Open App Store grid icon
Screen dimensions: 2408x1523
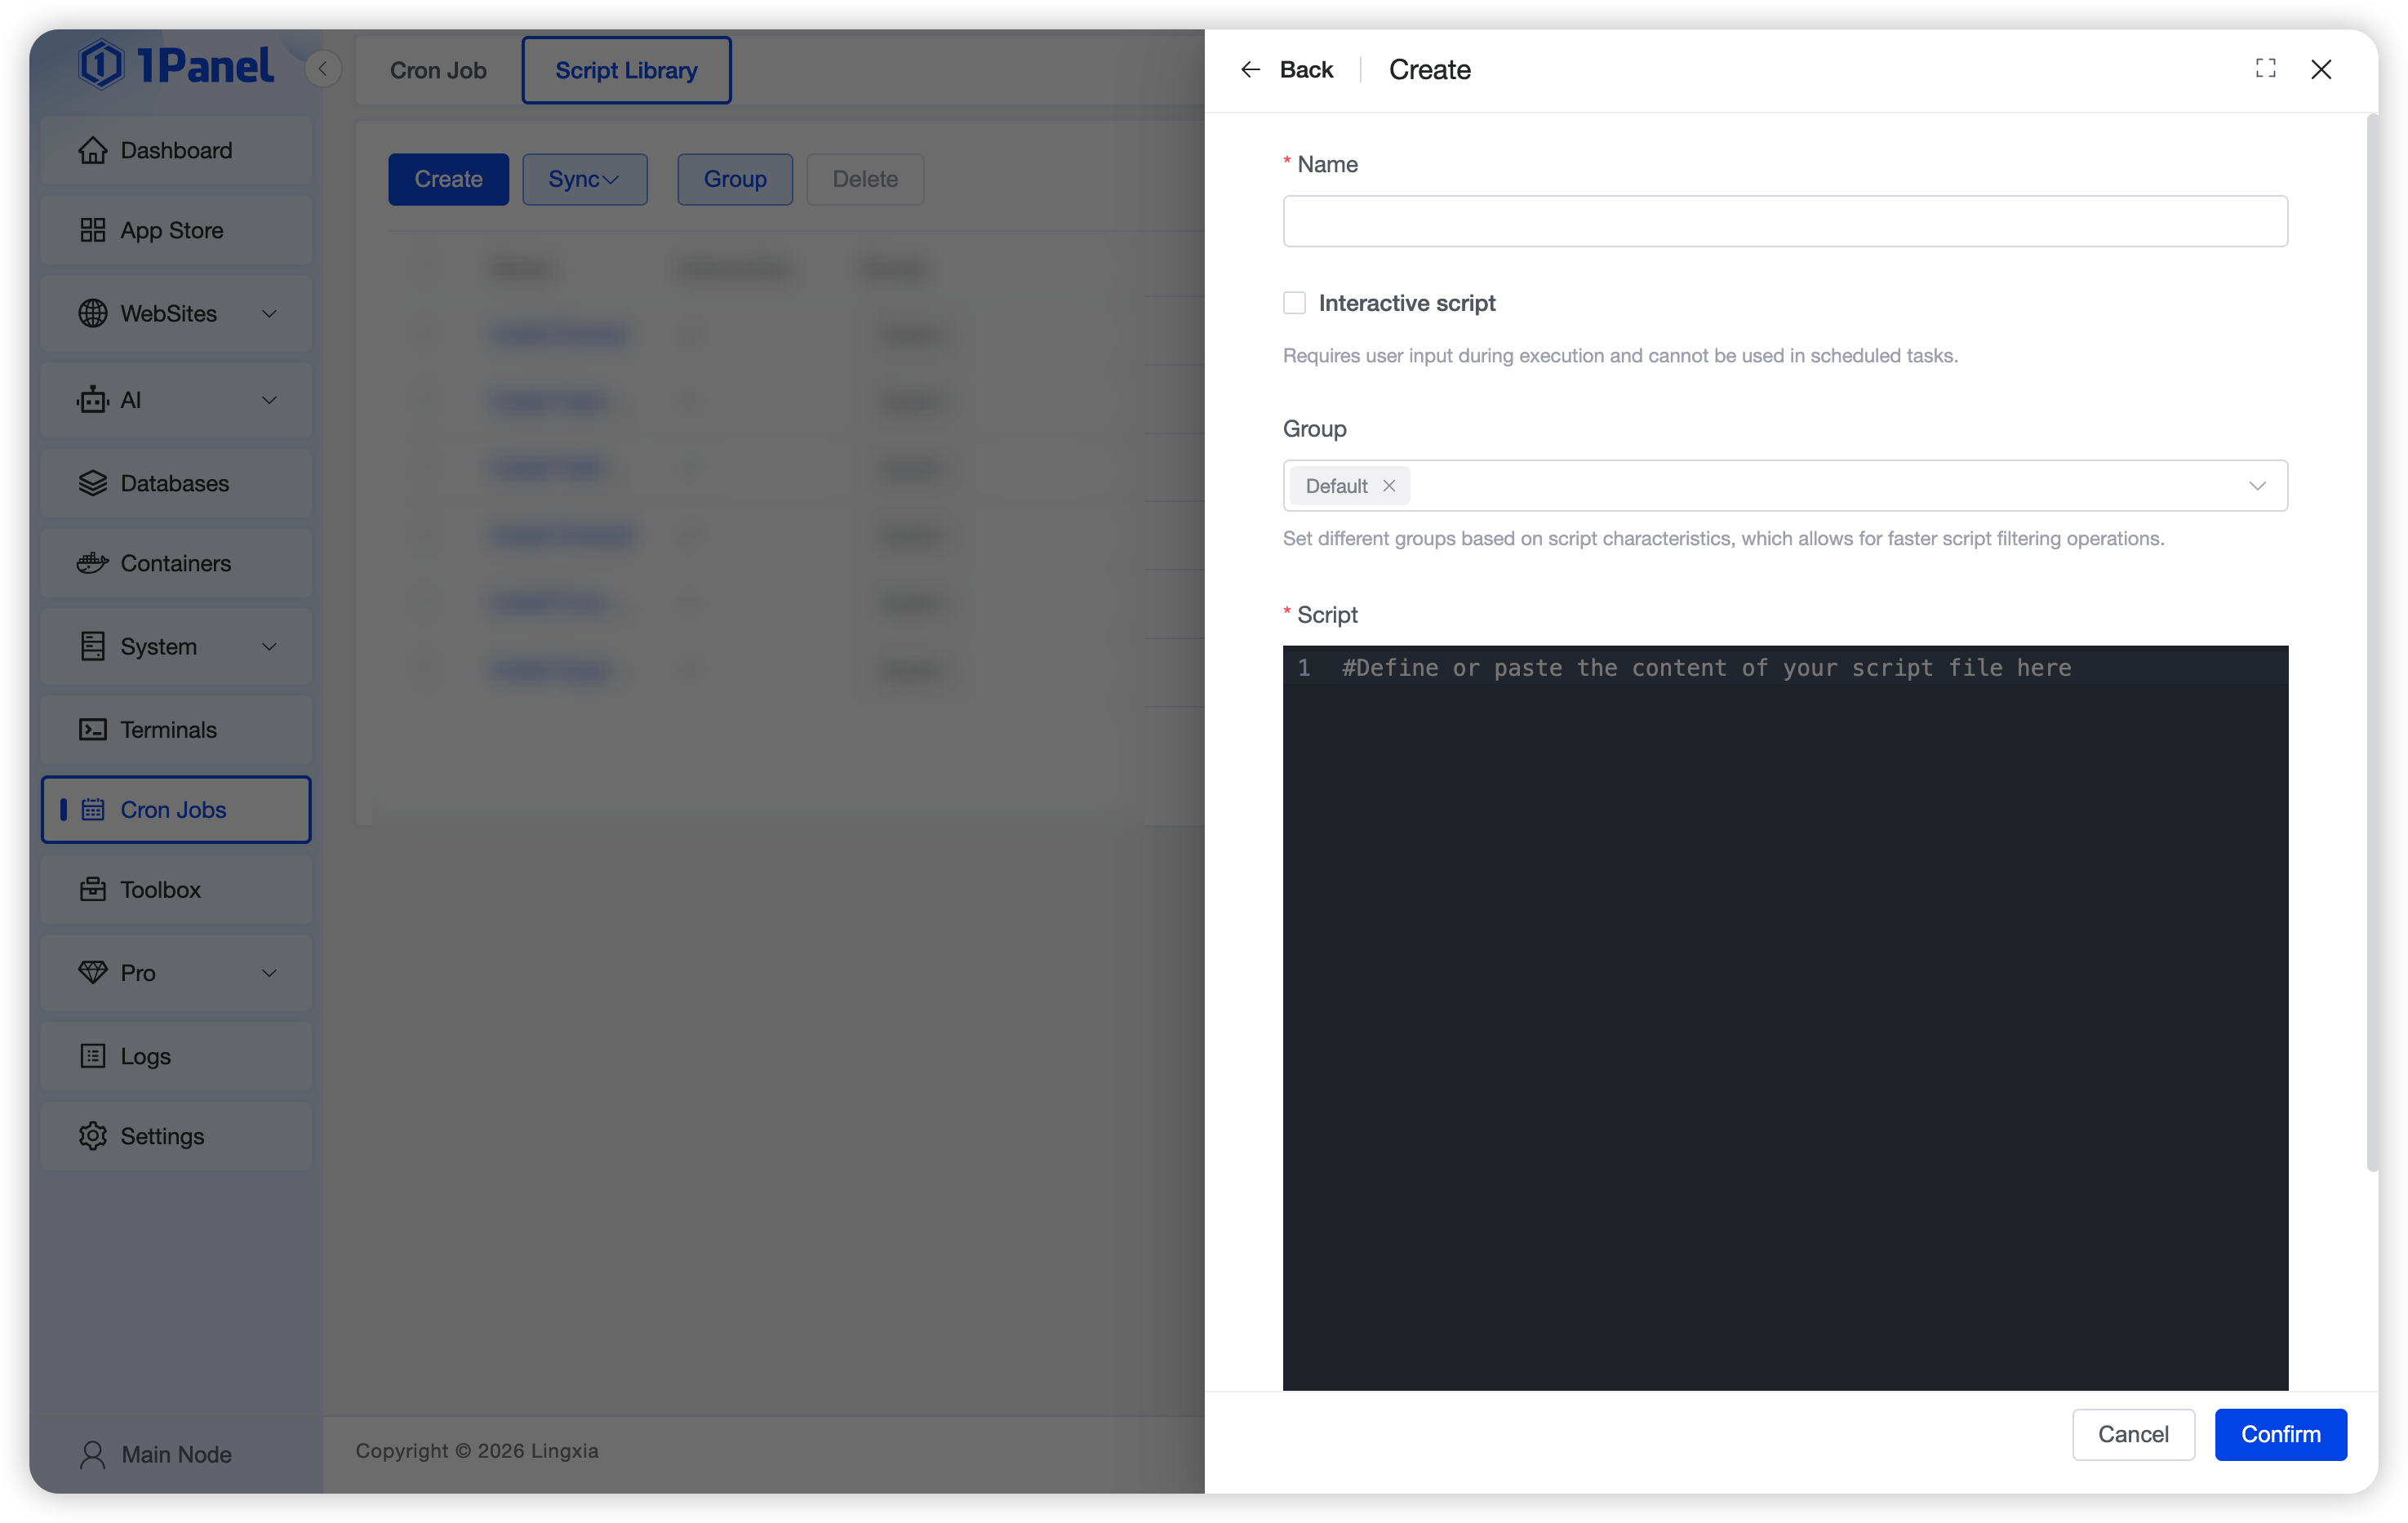point(92,230)
